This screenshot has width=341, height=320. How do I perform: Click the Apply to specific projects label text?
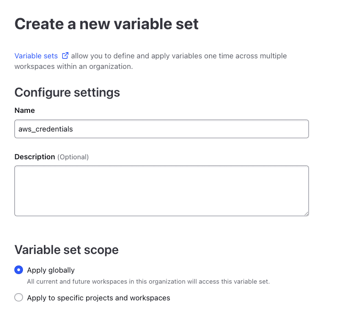click(99, 298)
